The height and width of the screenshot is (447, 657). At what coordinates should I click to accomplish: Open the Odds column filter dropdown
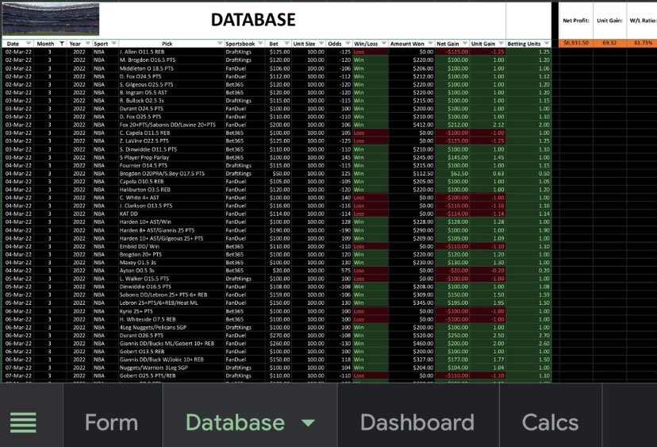(348, 44)
